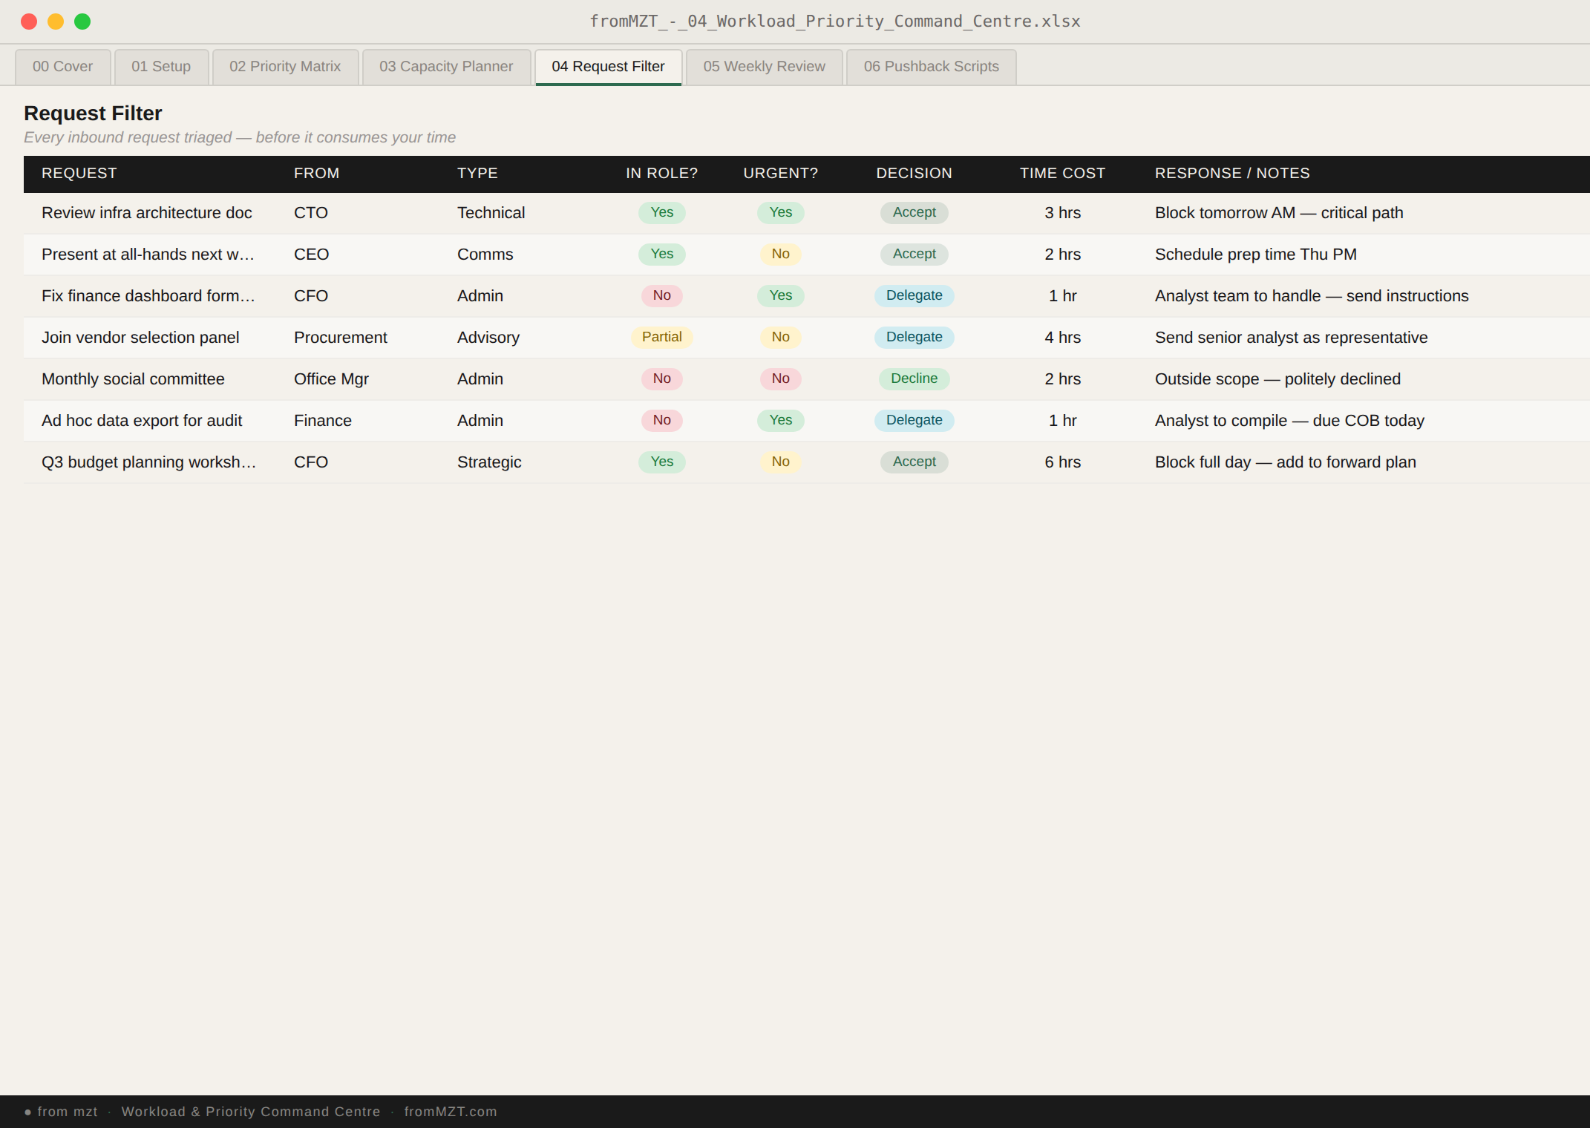This screenshot has height=1128, width=1590.
Task: Click Delegate badge in finance dashboard row
Action: tap(914, 295)
